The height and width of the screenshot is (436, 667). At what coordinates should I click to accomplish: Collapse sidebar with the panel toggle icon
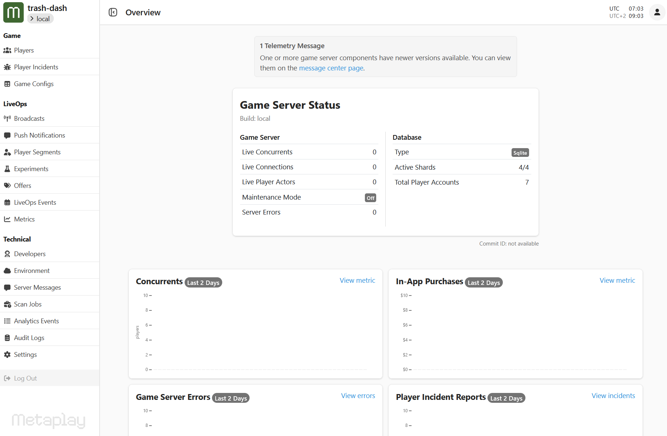113,12
